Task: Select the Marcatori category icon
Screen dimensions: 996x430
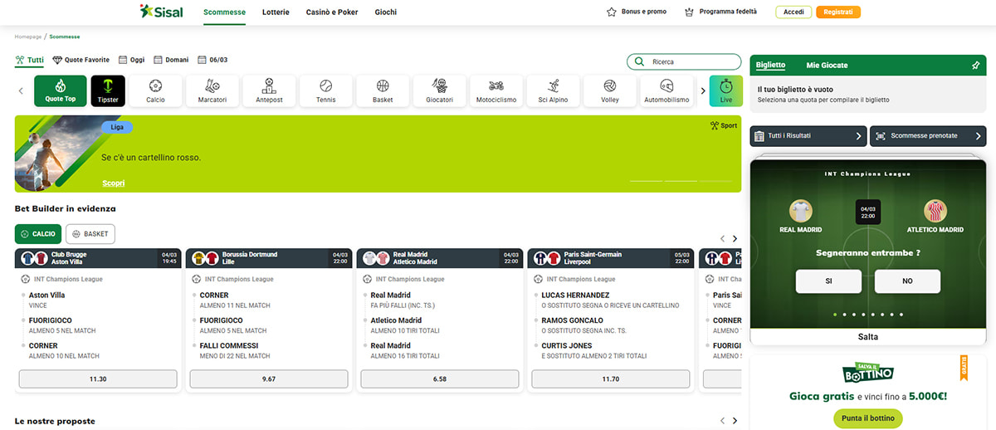Action: pyautogui.click(x=212, y=90)
